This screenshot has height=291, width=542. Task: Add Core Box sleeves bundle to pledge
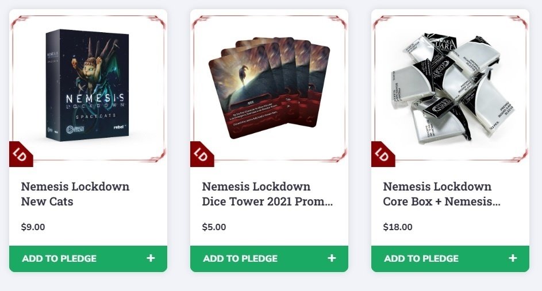pos(421,258)
